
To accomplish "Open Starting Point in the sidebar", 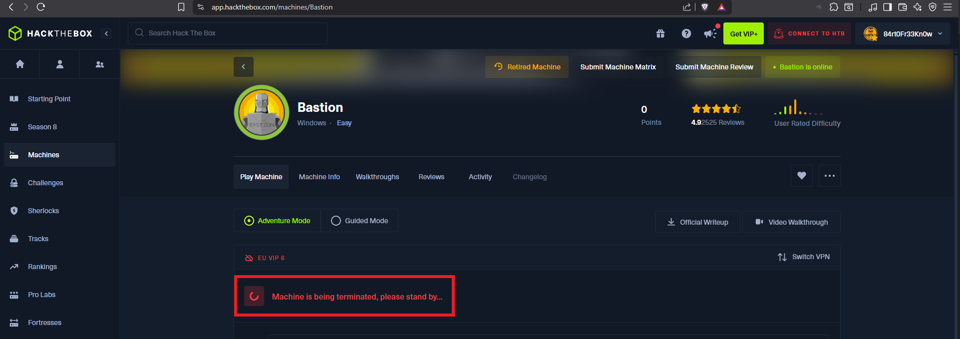I will [59, 99].
